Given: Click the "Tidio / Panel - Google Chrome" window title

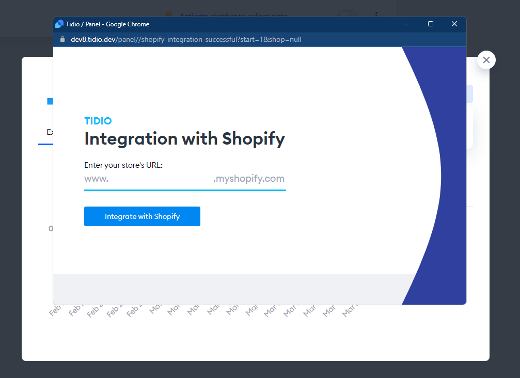Looking at the screenshot, I should click(x=107, y=24).
